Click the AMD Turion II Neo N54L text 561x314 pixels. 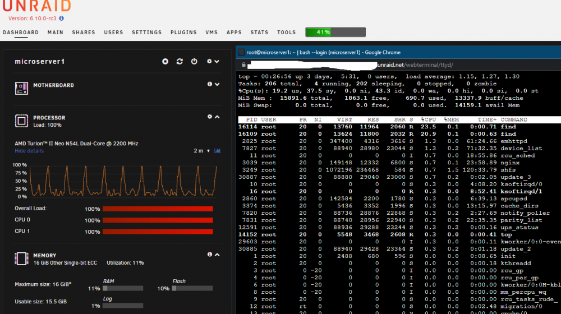pyautogui.click(x=76, y=144)
